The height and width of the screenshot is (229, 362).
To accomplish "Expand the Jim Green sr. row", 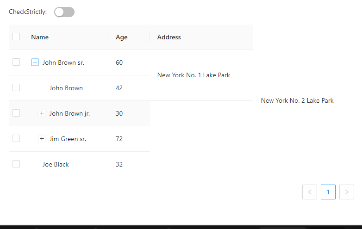I will click(42, 139).
